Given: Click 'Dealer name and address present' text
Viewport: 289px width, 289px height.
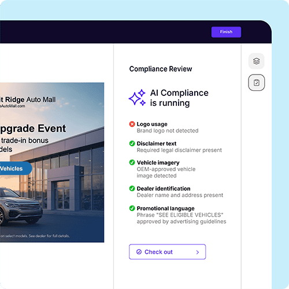Looking at the screenshot, I should tap(180, 195).
